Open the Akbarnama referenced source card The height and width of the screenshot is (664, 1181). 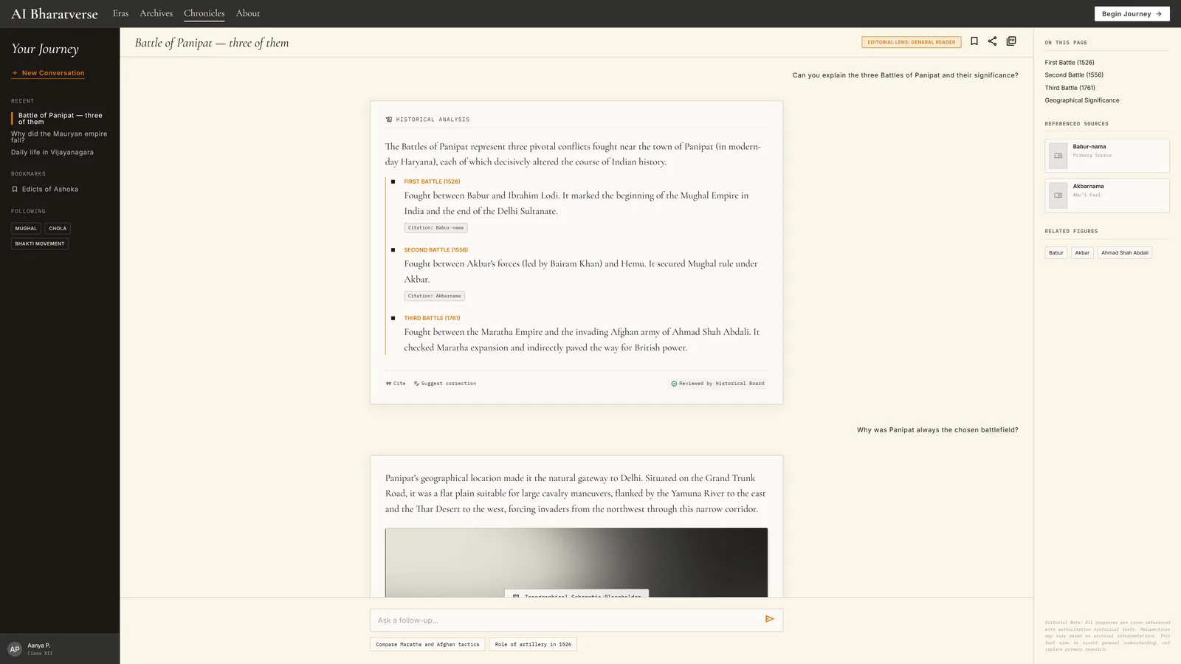[1107, 196]
